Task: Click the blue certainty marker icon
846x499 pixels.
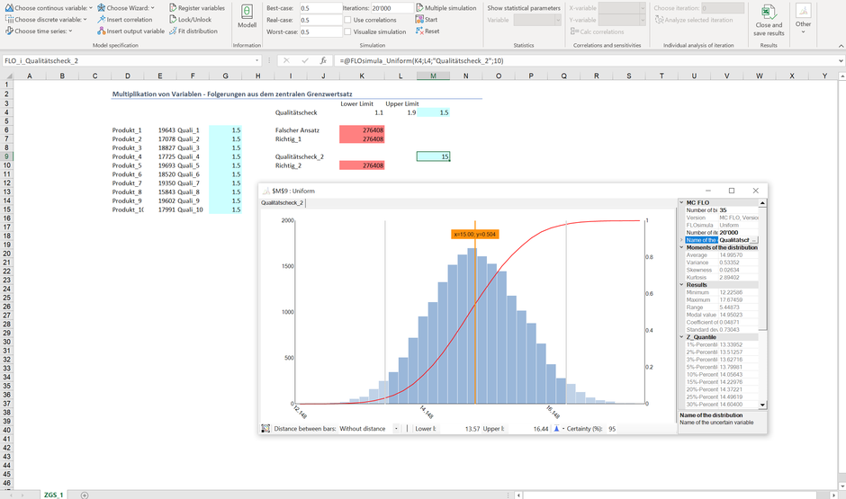Action: tap(556, 429)
